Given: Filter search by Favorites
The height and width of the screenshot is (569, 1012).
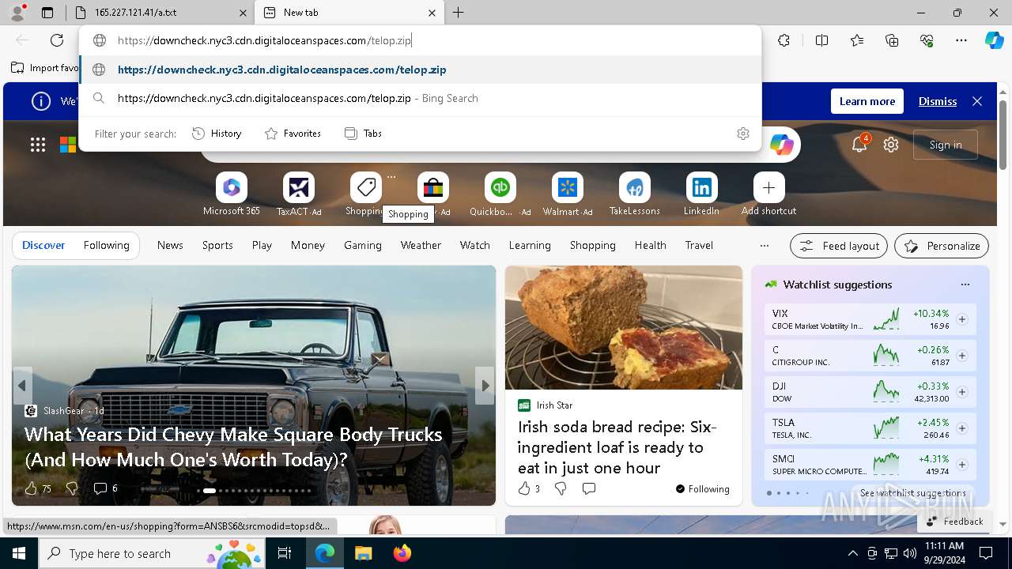Looking at the screenshot, I should click(293, 134).
